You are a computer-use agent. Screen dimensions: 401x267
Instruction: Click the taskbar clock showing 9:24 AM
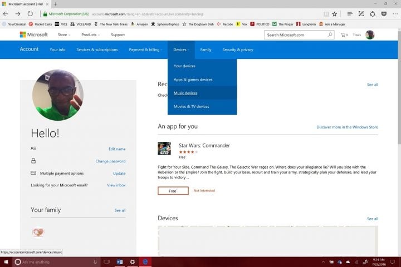[x=379, y=262]
